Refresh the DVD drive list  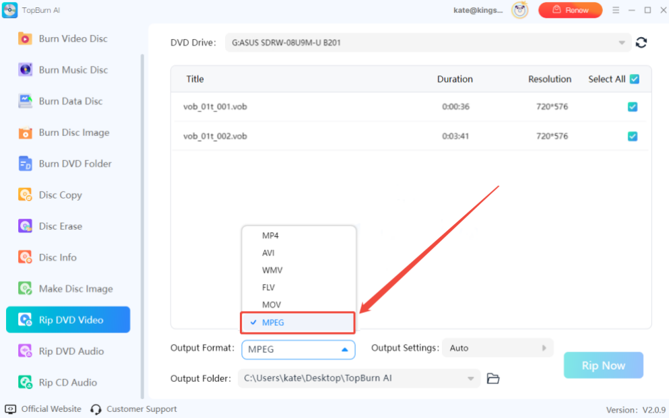pyautogui.click(x=641, y=42)
